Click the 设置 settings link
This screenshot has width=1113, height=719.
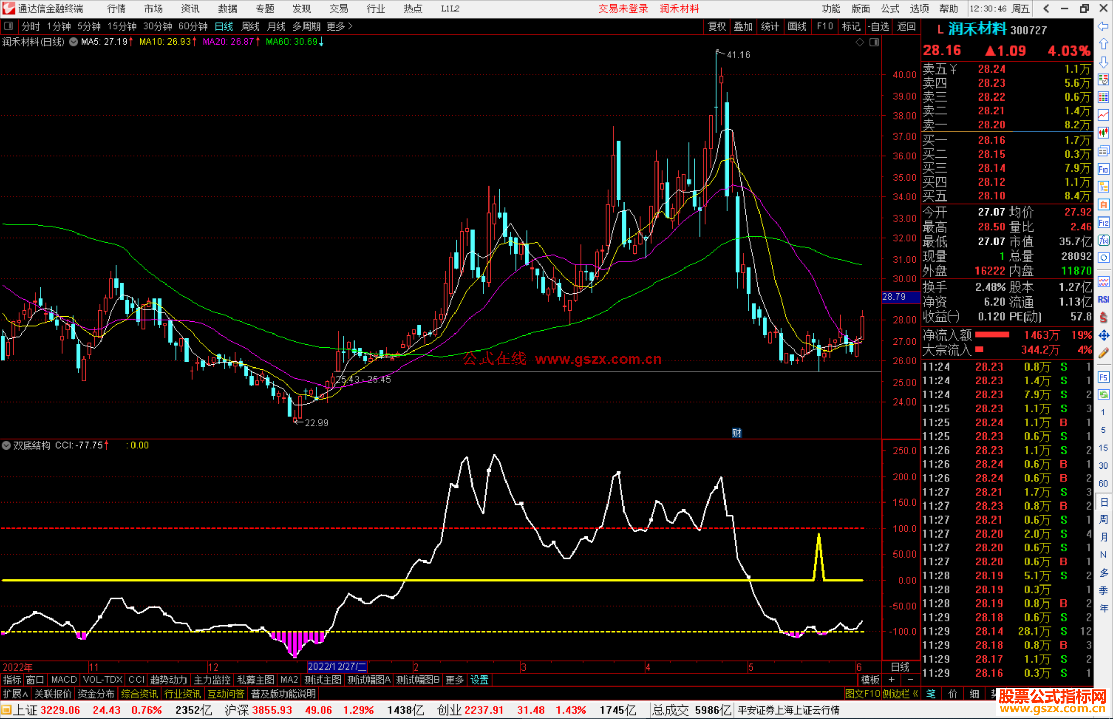click(x=479, y=680)
